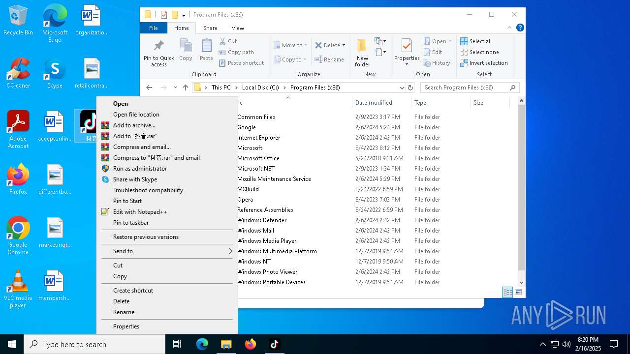Image resolution: width=630 pixels, height=354 pixels.
Task: Select Adobe Acrobat desktop icon
Action: pyautogui.click(x=18, y=130)
